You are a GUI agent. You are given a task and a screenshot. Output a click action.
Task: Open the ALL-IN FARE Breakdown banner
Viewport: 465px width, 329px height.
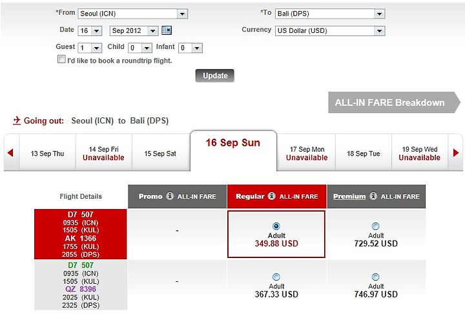click(x=394, y=103)
